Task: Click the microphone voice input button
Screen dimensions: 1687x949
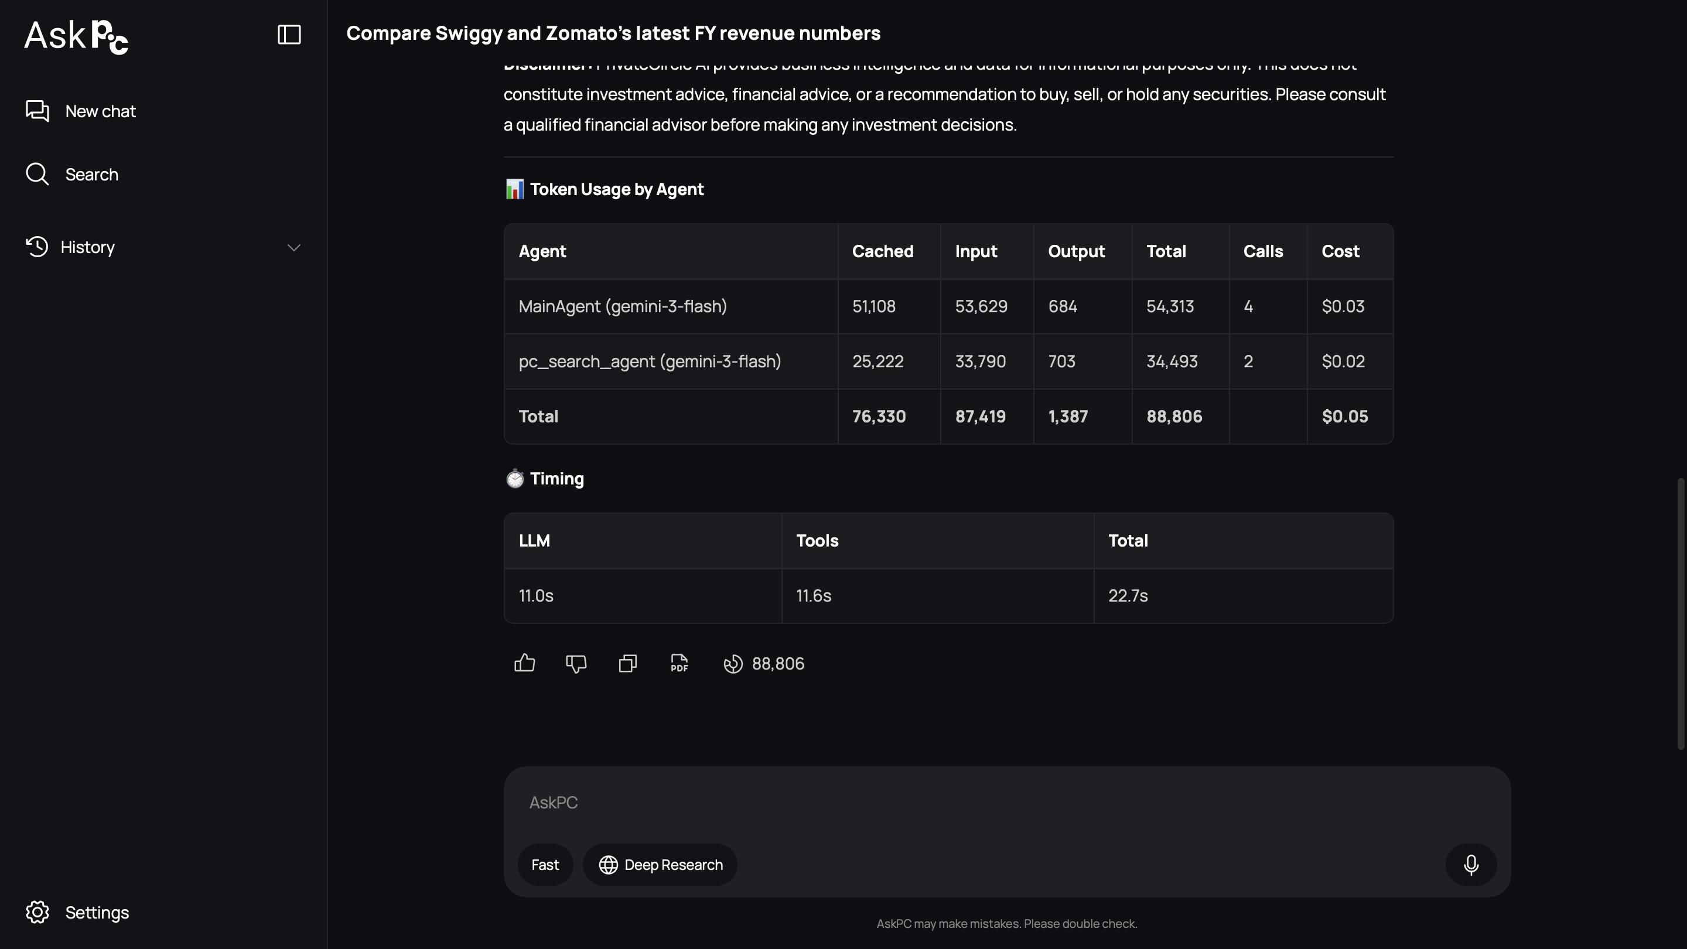Action: coord(1471,865)
